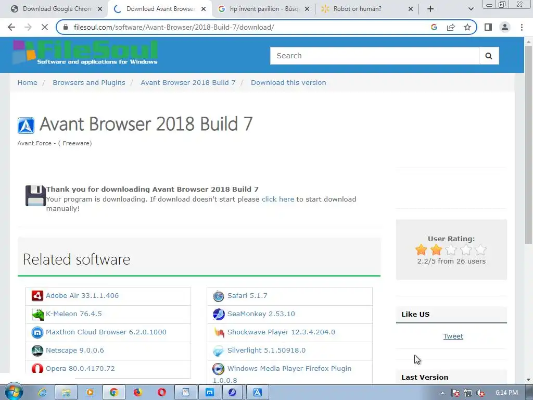Screen dimensions: 533x400
Task: Open Browsers and Plugins breadcrumb
Action: (x=89, y=83)
